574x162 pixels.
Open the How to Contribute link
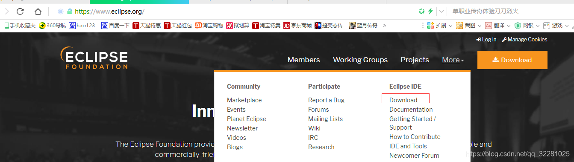click(x=415, y=137)
